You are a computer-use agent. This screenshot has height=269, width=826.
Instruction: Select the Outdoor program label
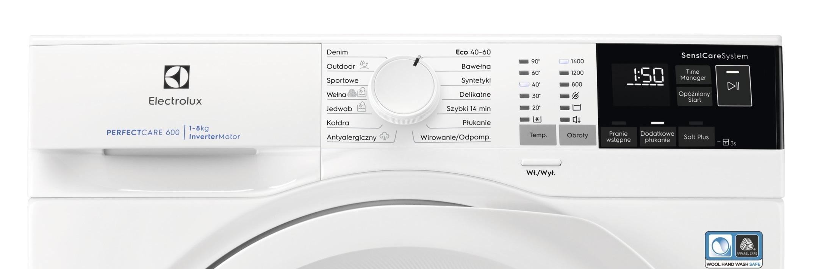[x=341, y=66]
